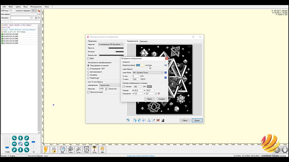The width and height of the screenshot is (289, 162).
Task: Click info icon next to Laser Mode
Action: 165,73
